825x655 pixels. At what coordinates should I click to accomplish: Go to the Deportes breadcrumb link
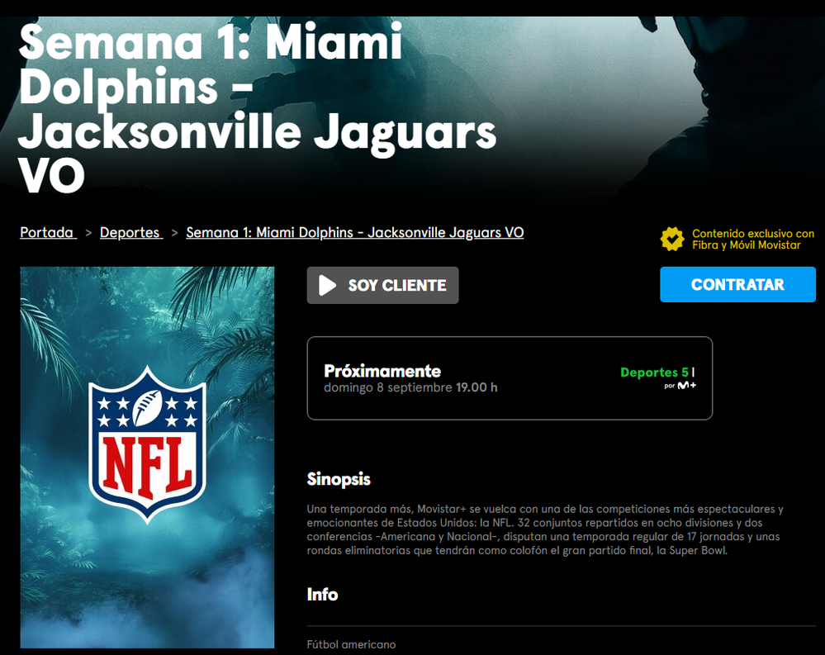click(x=131, y=233)
